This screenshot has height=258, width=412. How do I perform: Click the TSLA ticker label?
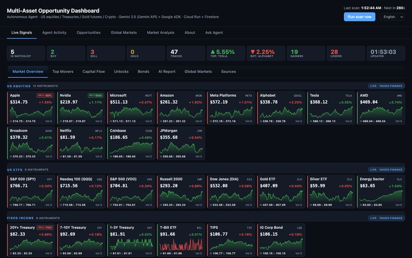click(x=349, y=96)
